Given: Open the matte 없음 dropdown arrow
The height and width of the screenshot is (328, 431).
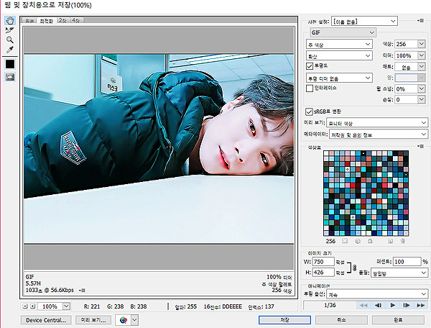Looking at the screenshot, I should [422, 66].
